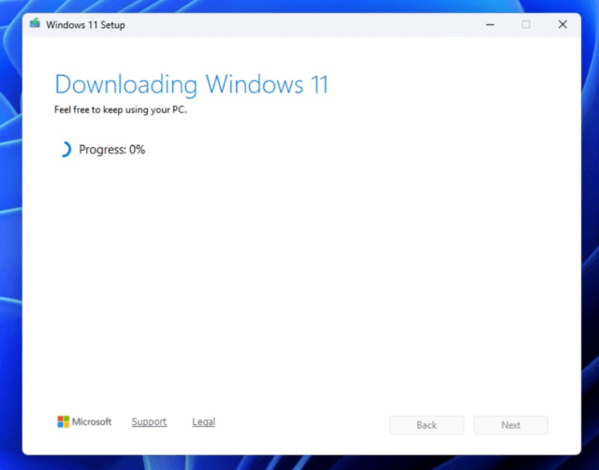Screen dimensions: 599x470
Task: Click the disabled maximize button
Action: [x=526, y=25]
